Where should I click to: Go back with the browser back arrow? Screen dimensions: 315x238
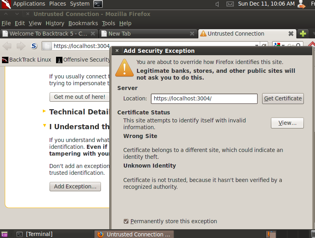(x=7, y=46)
